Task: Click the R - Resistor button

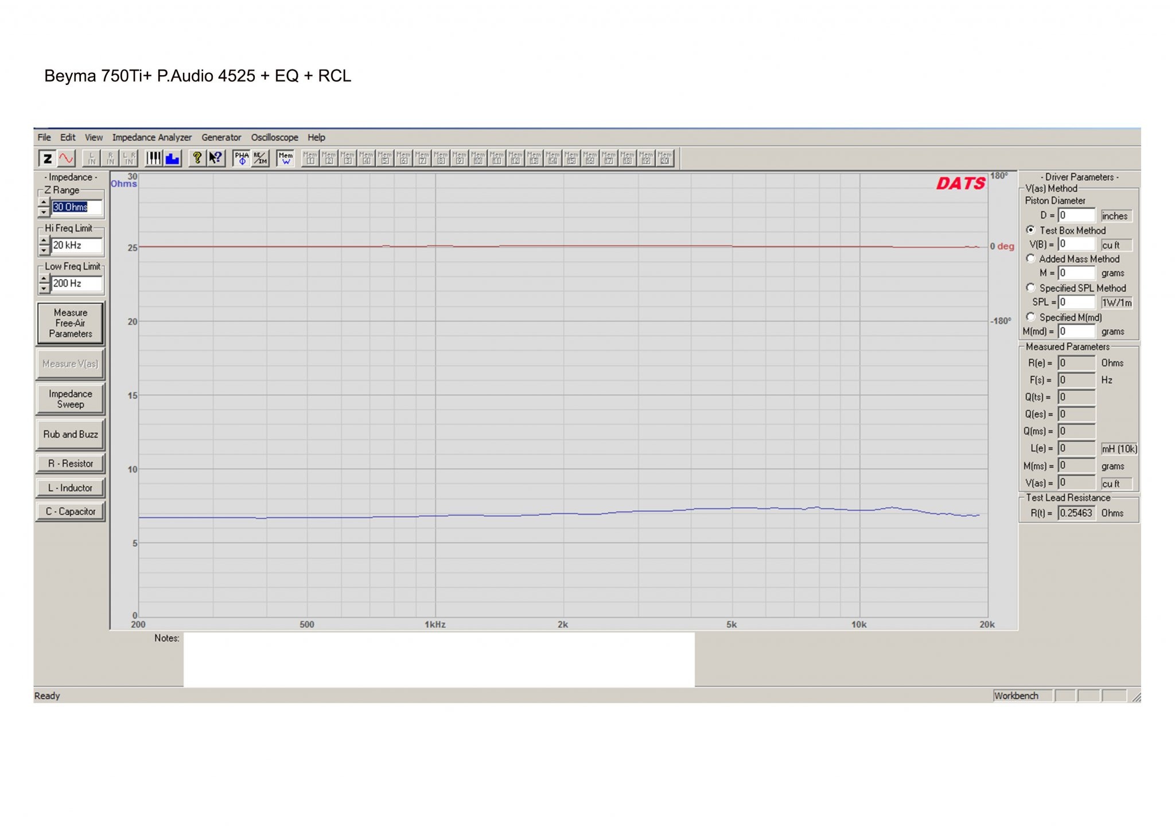Action: 71,464
